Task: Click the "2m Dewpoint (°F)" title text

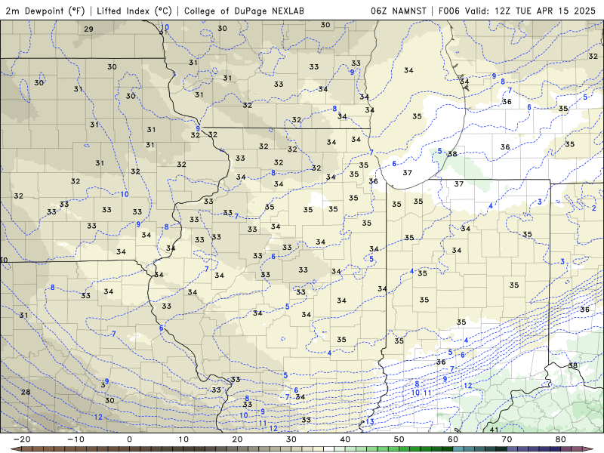Action: click(x=45, y=11)
